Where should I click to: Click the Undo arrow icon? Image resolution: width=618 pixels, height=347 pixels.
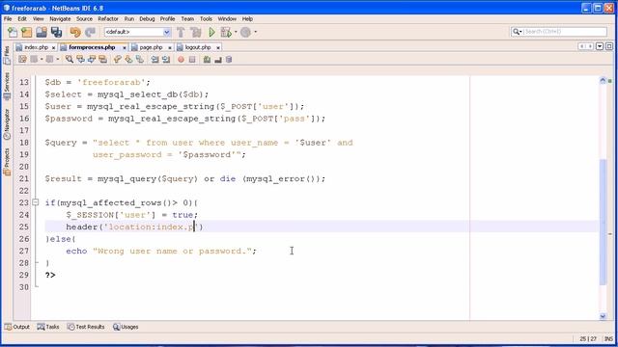click(75, 32)
